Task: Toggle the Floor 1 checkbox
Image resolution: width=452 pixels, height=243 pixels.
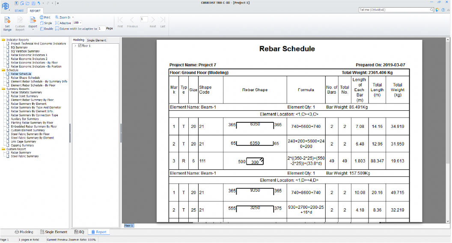Action: (80, 45)
